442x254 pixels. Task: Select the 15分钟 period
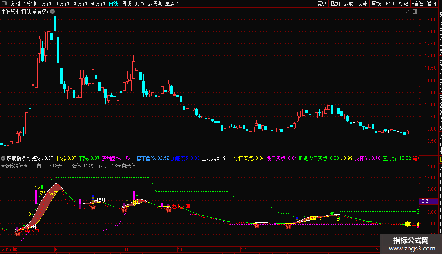tap(62, 4)
